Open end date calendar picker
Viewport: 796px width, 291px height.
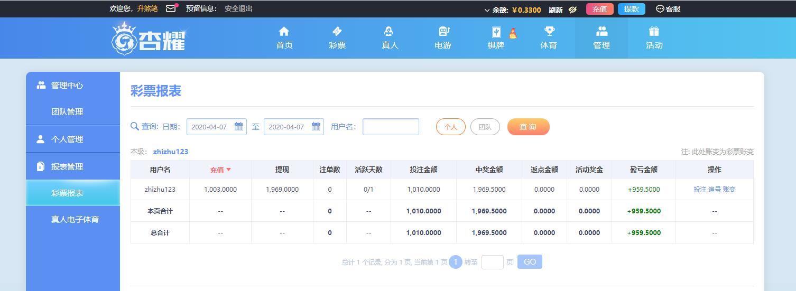[316, 127]
